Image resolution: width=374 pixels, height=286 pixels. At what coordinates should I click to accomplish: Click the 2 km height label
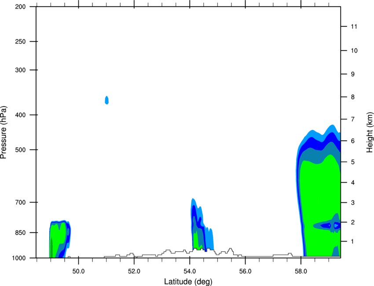tap(353, 222)
